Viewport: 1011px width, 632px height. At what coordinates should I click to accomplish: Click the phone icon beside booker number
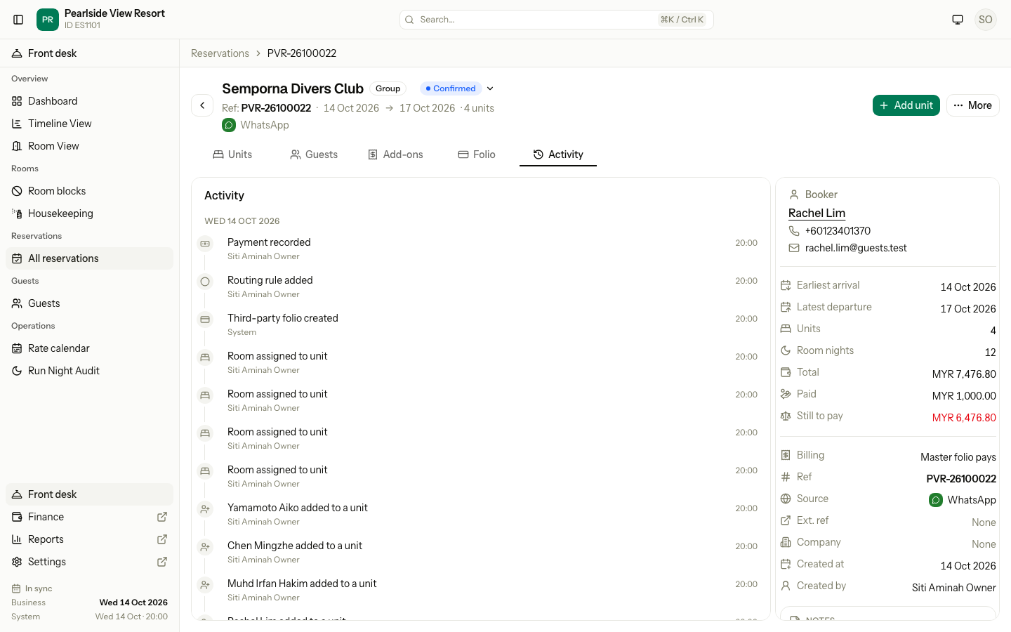click(794, 231)
